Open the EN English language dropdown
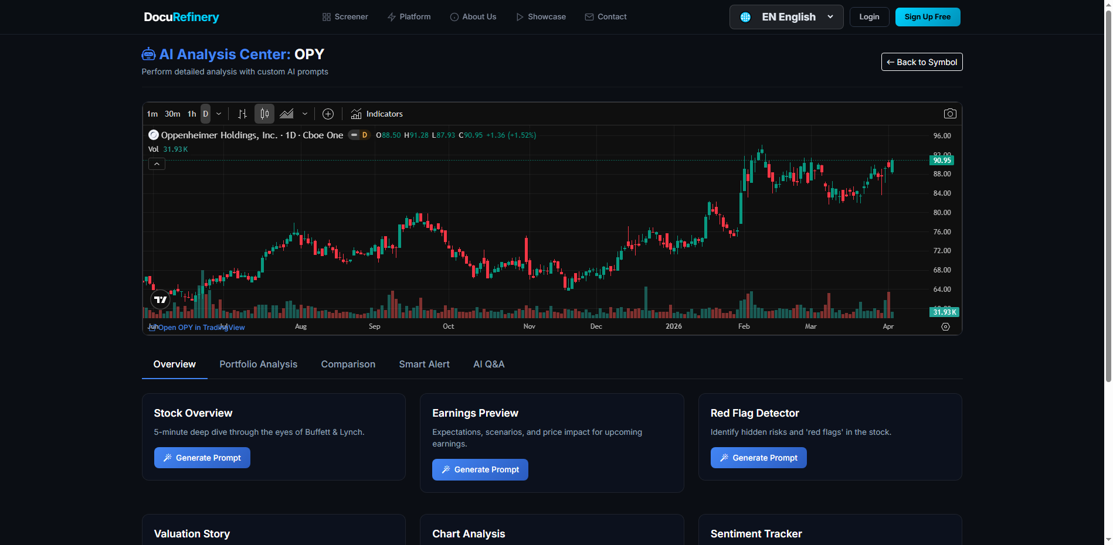The image size is (1113, 545). [x=786, y=17]
